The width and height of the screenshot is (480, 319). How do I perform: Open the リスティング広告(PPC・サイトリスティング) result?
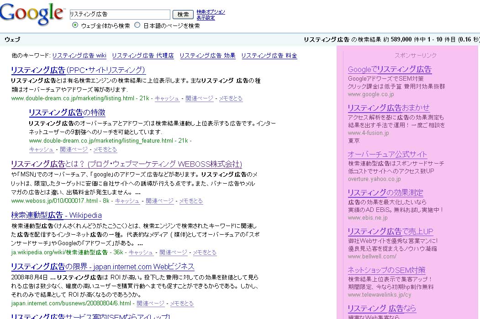coord(78,70)
